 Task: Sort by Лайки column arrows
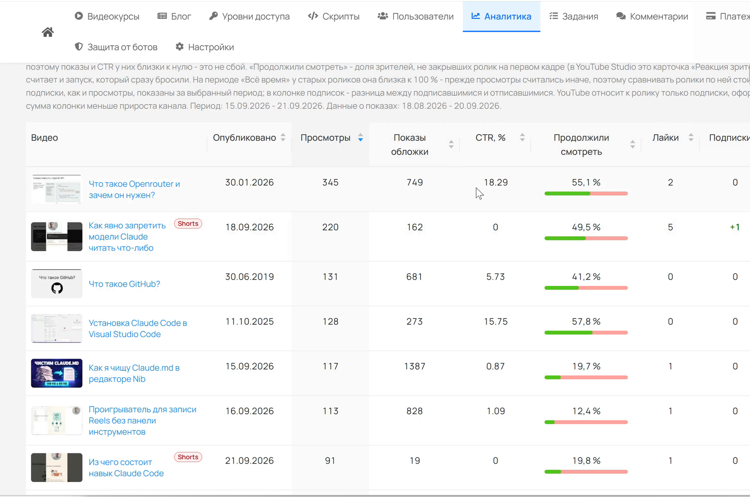click(x=691, y=137)
